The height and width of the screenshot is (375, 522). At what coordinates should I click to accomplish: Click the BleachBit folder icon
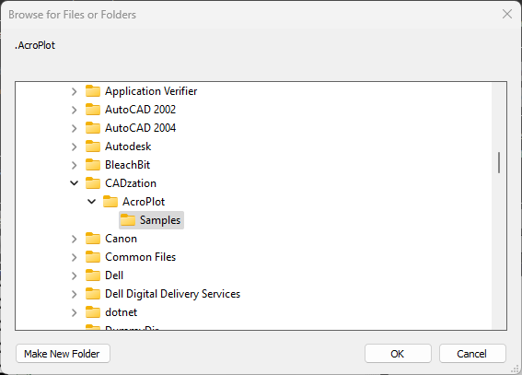pyautogui.click(x=93, y=165)
